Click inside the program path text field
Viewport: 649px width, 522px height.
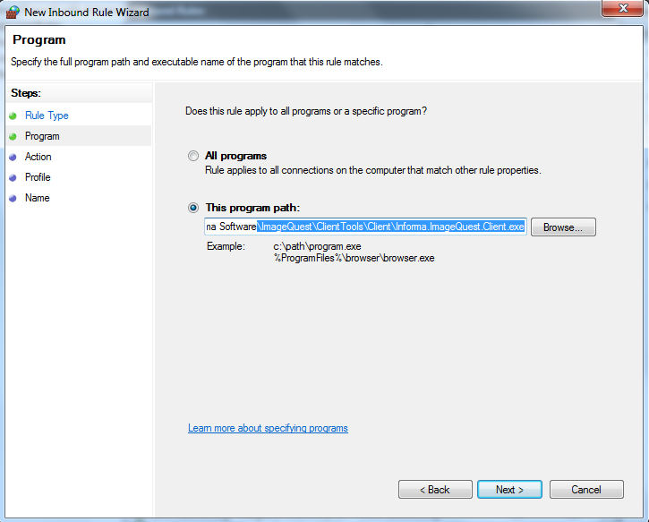(365, 227)
